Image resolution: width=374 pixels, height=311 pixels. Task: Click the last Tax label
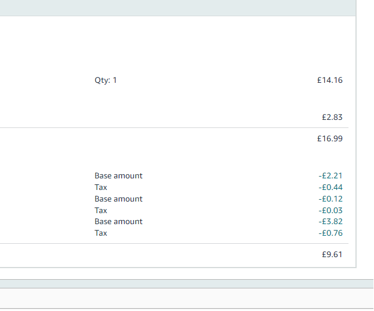click(101, 233)
